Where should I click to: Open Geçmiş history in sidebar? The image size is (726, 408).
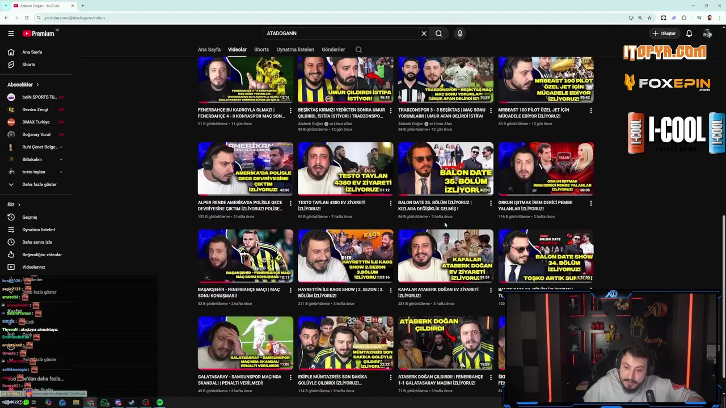pyautogui.click(x=36, y=217)
